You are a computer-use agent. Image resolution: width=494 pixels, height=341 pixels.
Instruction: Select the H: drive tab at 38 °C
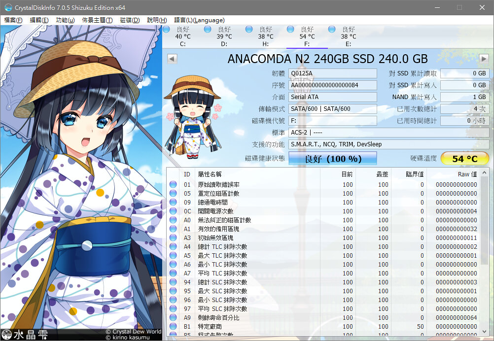pos(266,36)
